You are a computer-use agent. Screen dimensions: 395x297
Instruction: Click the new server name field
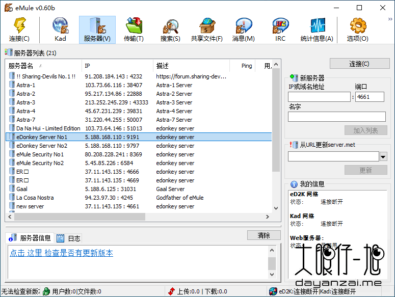(x=337, y=117)
